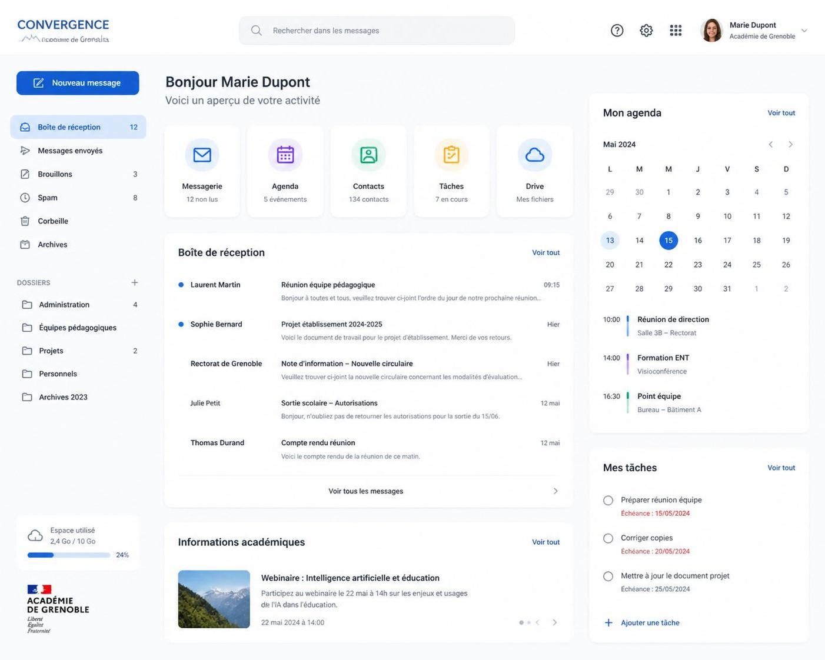Add a new folder with plus icon

[x=135, y=282]
